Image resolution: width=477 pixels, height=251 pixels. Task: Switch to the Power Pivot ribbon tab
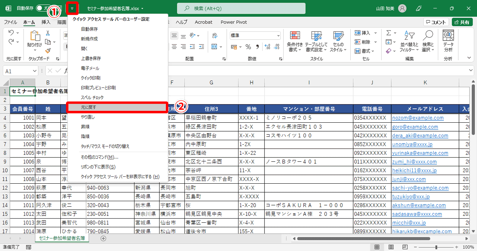234,22
